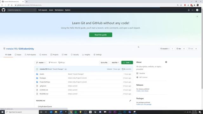203x114 pixels.
Task: Open metalac190 user profile link
Action: click(12, 49)
